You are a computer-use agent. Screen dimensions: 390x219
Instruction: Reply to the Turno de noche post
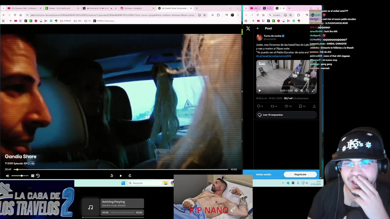tap(260, 106)
